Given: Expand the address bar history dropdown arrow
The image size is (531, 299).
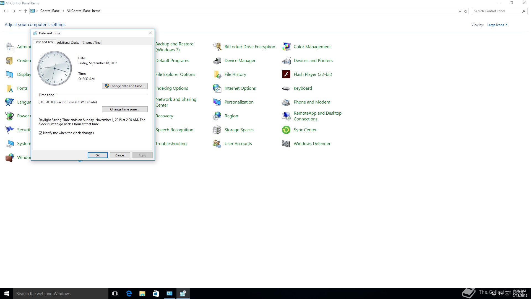Looking at the screenshot, I should [x=460, y=11].
